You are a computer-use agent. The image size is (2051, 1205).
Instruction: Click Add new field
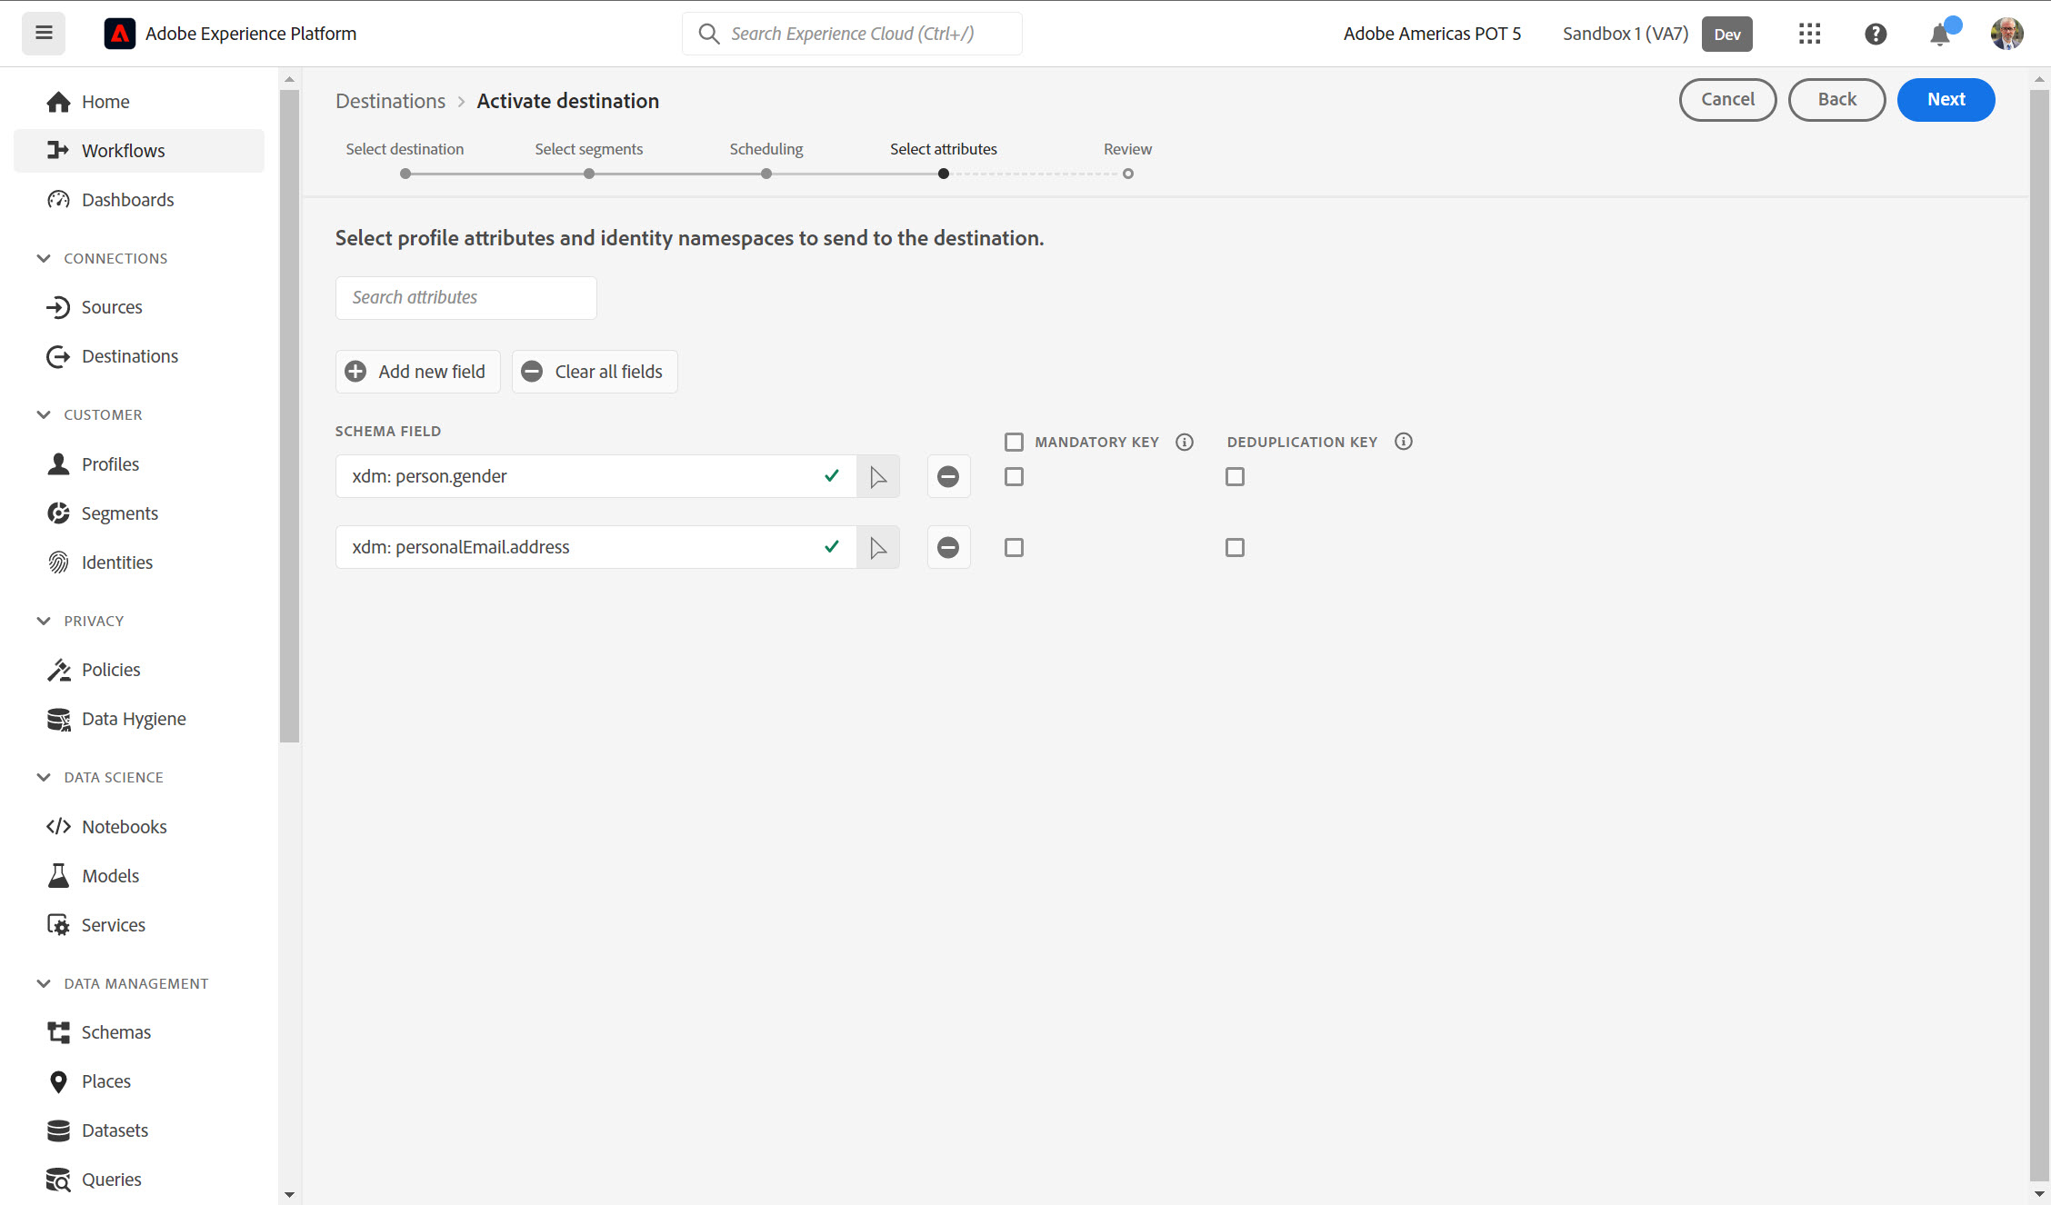pos(418,372)
